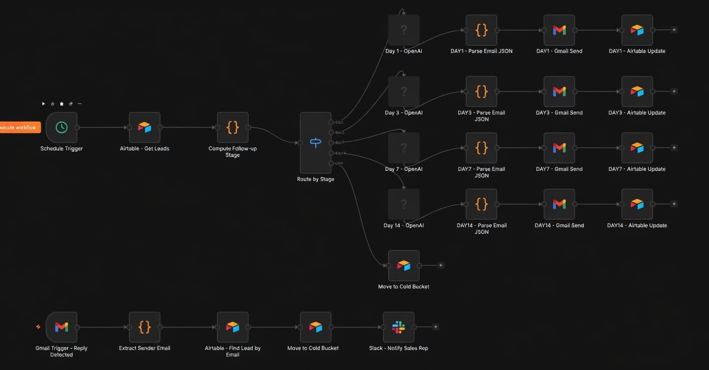This screenshot has height=370, width=709.
Task: Open the Gmail Trigger - Reply Detected node
Action: click(x=61, y=327)
